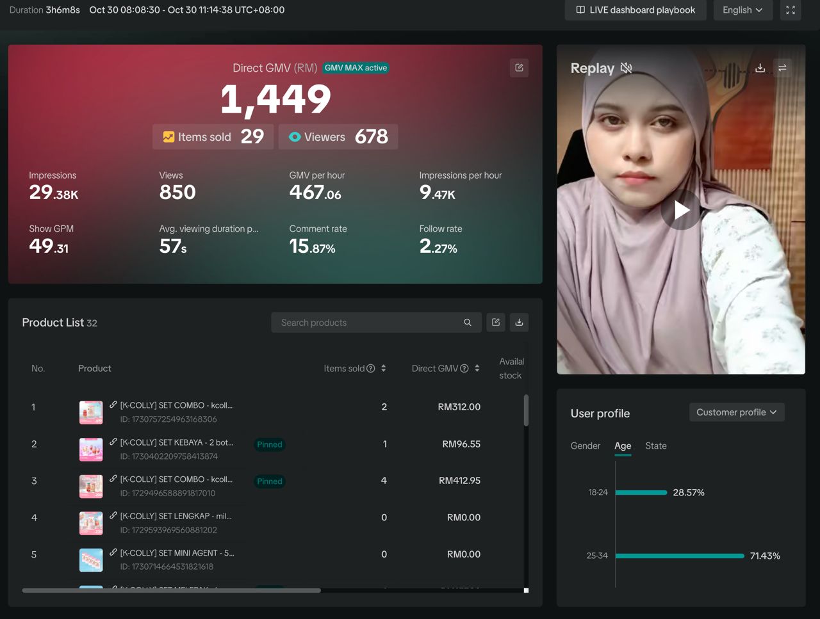This screenshot has width=820, height=619.
Task: Switch to the Gender tab
Action: (585, 446)
